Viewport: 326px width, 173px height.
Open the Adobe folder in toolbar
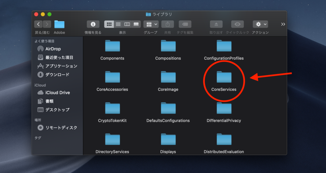(x=59, y=24)
